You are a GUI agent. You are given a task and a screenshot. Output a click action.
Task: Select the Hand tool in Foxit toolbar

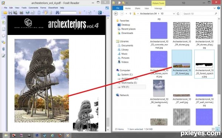pyautogui.click(x=46, y=13)
